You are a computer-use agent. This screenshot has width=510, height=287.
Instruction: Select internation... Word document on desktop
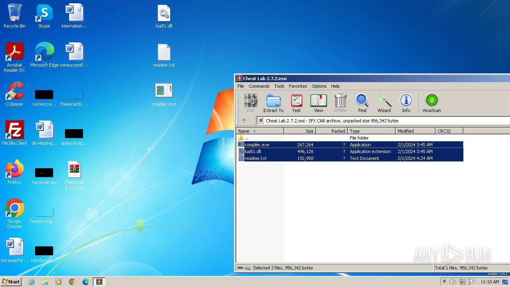click(74, 16)
